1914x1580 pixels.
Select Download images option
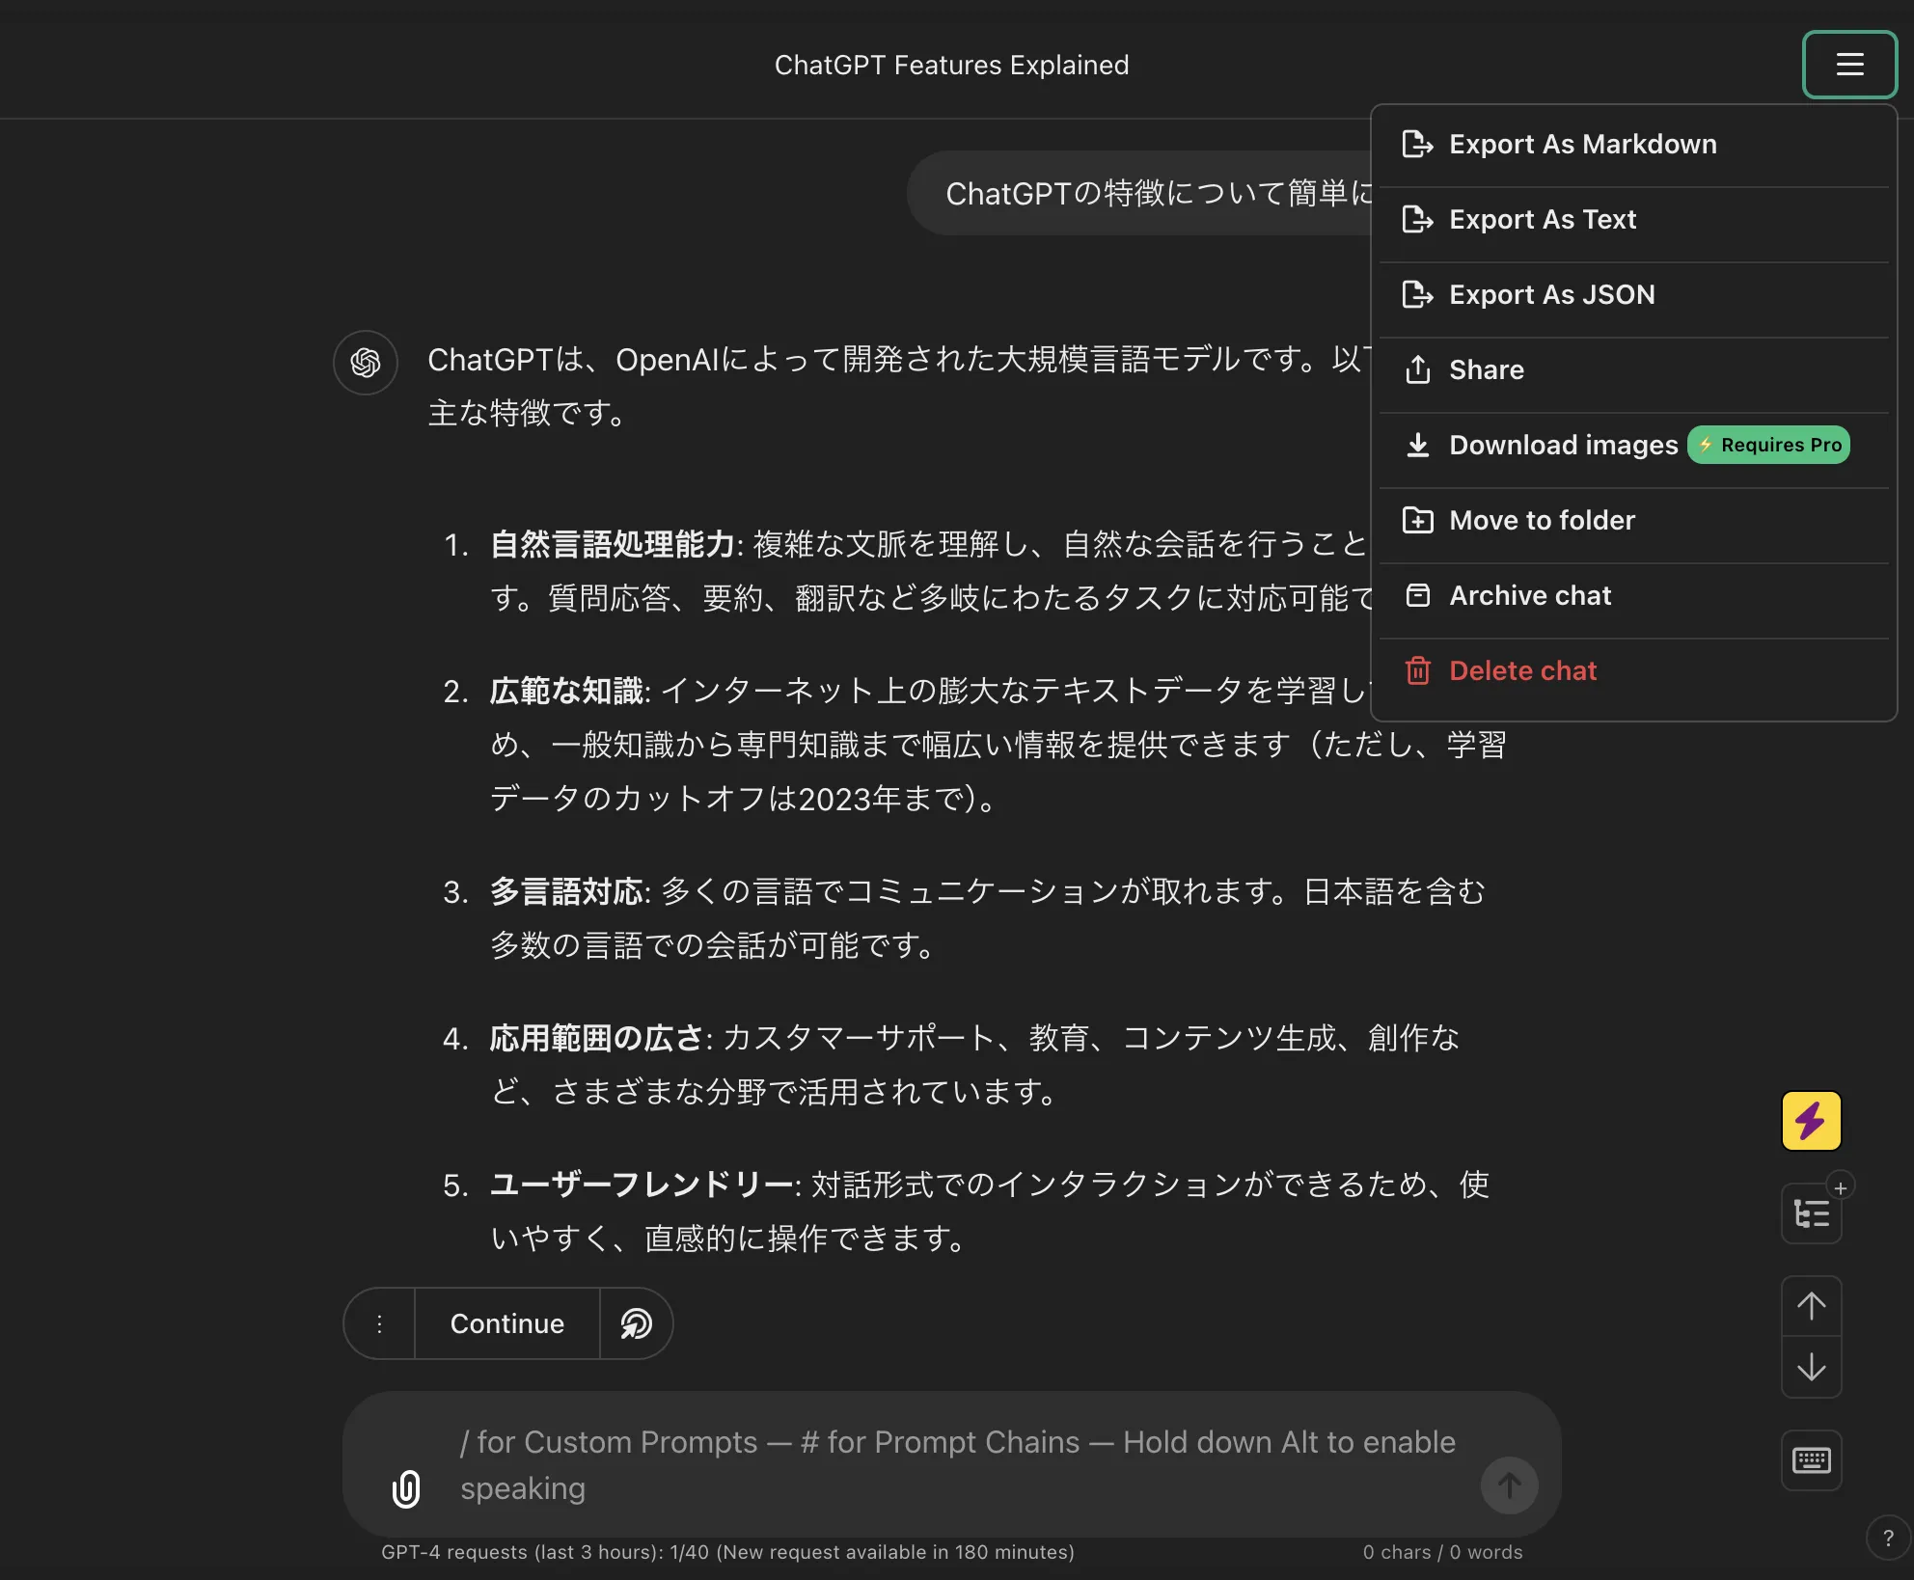coord(1633,446)
